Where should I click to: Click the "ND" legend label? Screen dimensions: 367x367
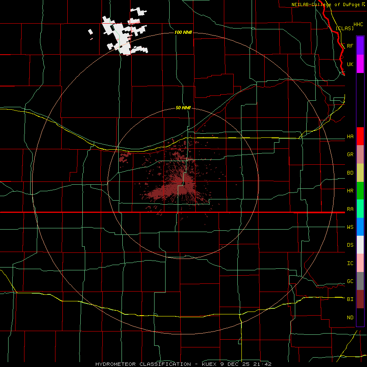pyautogui.click(x=350, y=318)
